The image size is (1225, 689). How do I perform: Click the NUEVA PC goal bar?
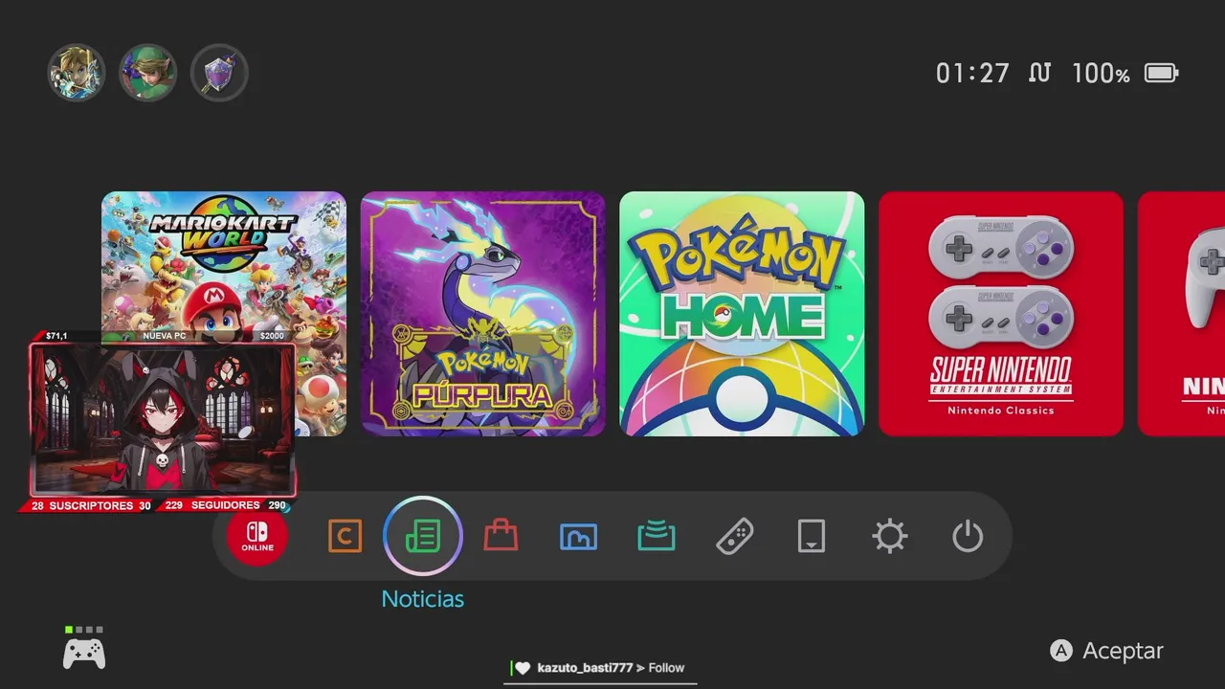[x=165, y=336]
